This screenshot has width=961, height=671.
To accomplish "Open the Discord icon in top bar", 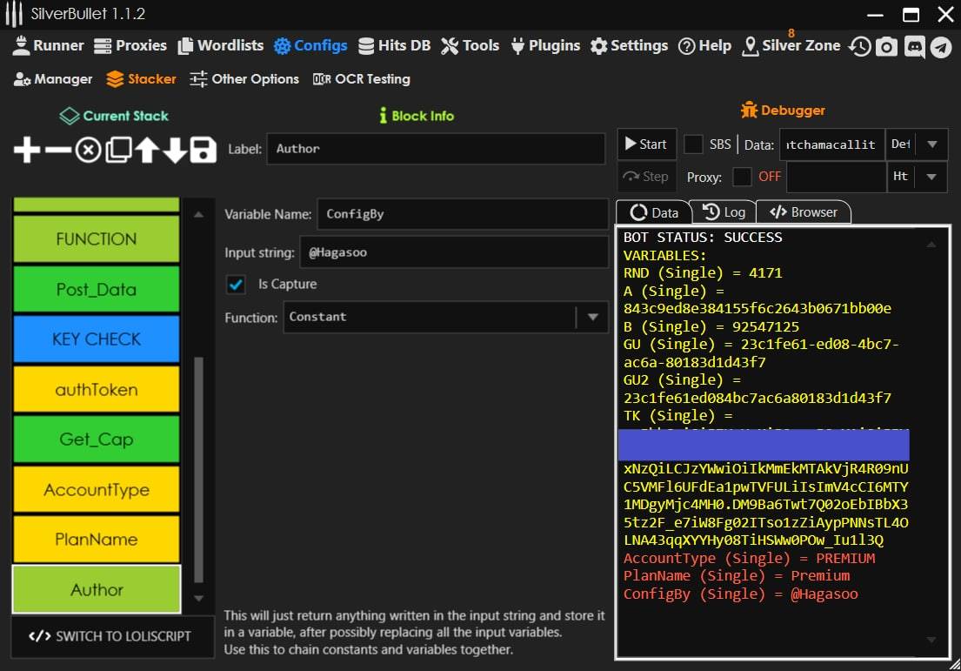I will click(x=913, y=46).
